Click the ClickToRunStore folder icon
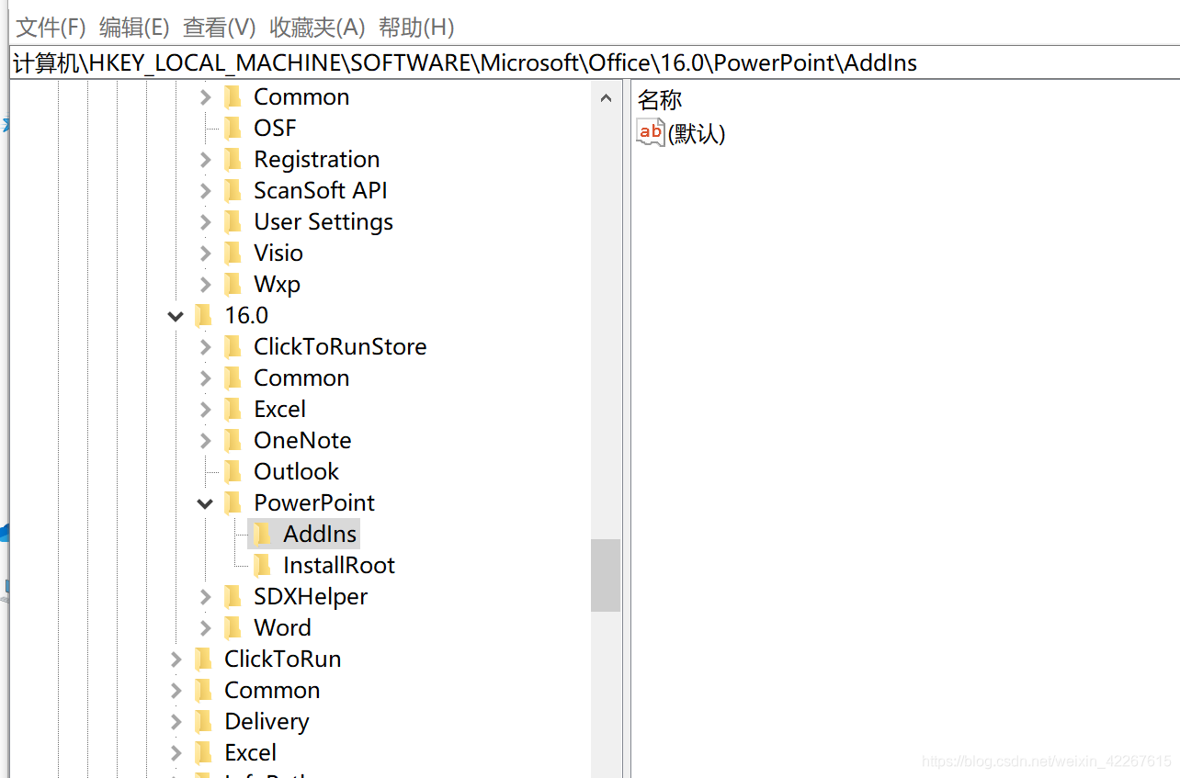1180x778 pixels. [233, 346]
